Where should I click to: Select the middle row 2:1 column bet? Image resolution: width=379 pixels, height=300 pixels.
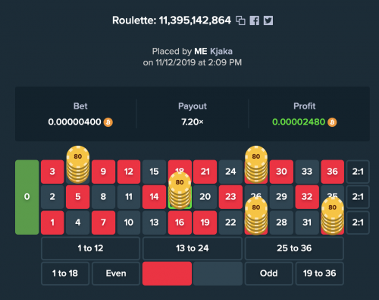358,197
